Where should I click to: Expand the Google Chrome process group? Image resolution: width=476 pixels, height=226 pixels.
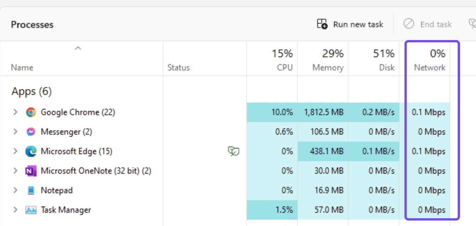[15, 112]
